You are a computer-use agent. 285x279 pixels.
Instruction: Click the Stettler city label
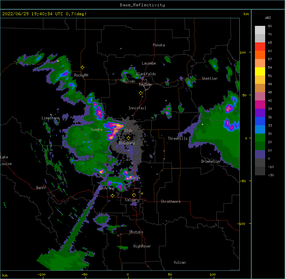[210, 79]
